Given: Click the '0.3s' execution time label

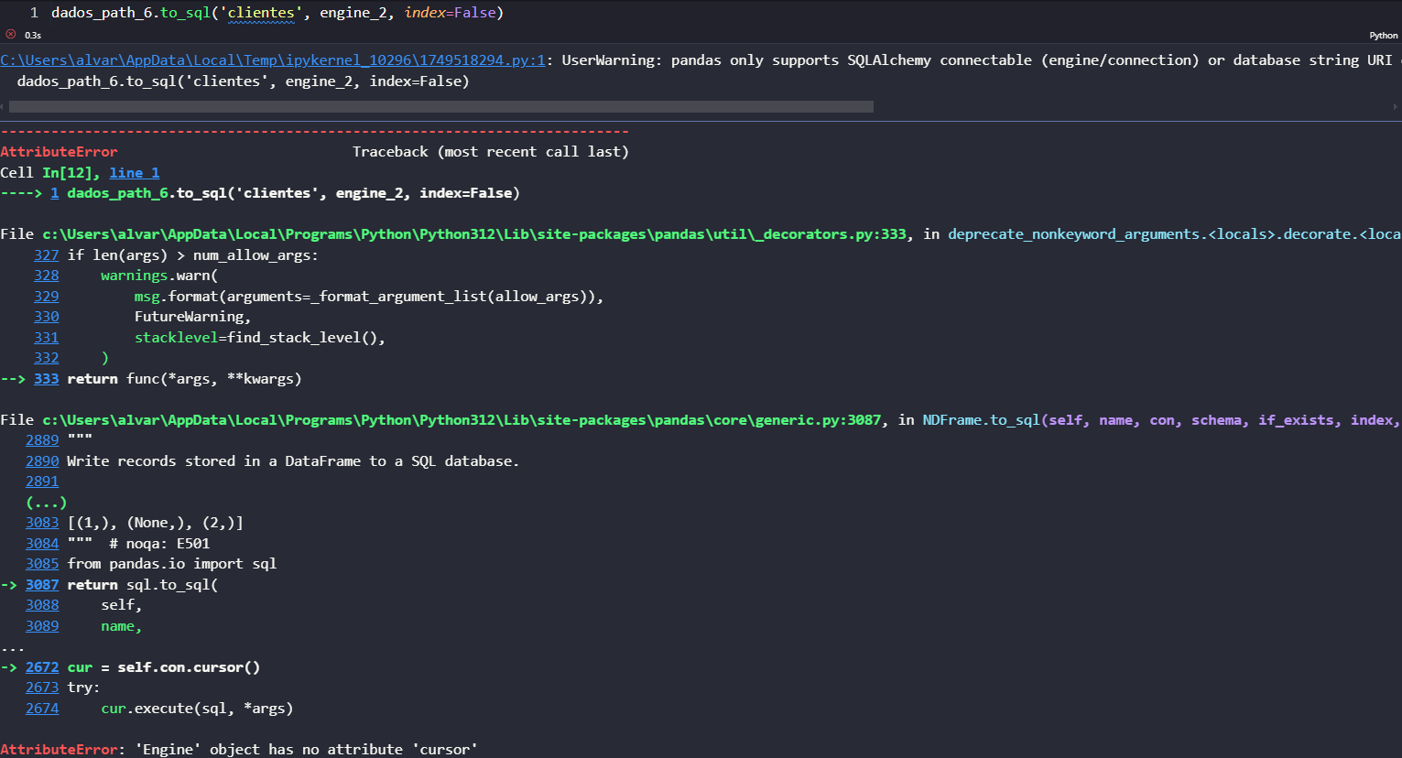Looking at the screenshot, I should [x=33, y=36].
